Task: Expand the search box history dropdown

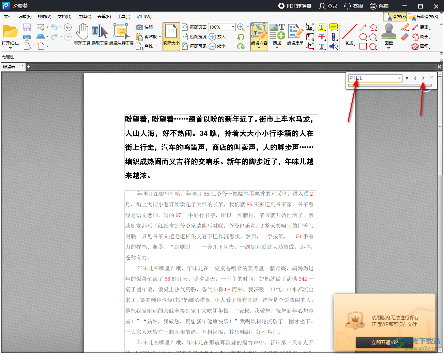Action: pos(399,78)
